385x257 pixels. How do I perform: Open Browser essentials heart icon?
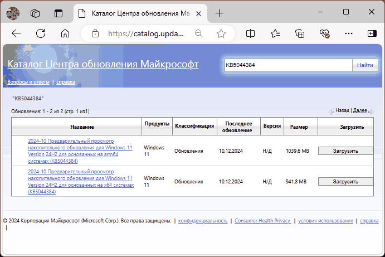pos(324,33)
